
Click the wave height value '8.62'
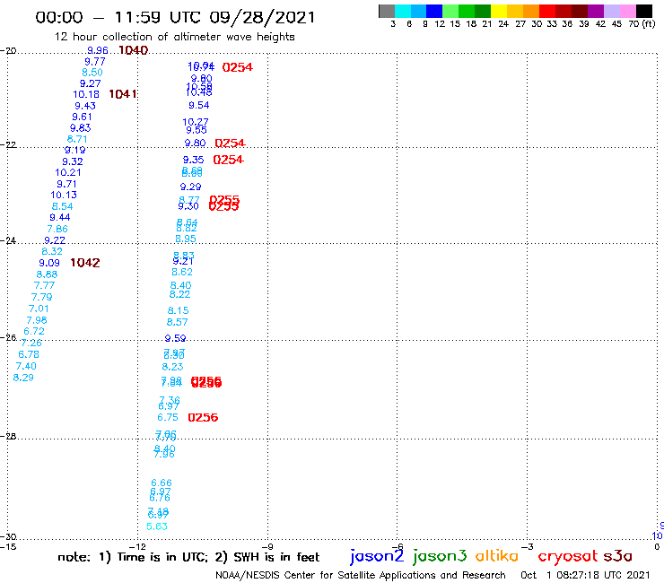pos(182,272)
